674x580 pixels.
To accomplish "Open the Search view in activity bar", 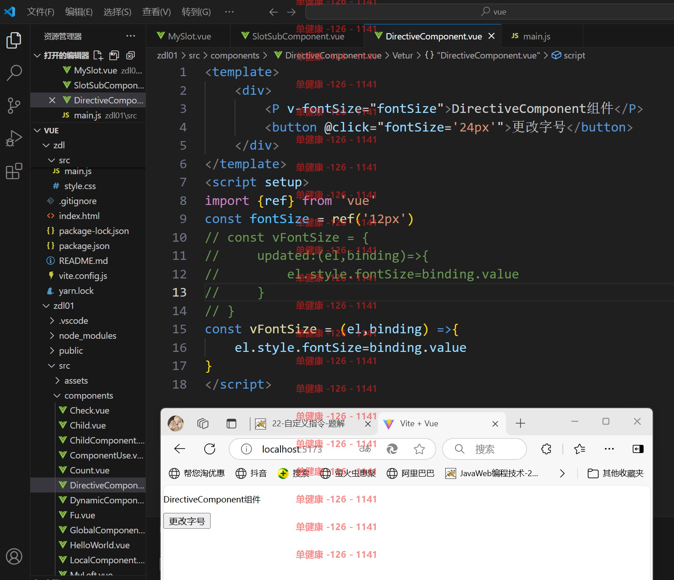I will [x=14, y=73].
